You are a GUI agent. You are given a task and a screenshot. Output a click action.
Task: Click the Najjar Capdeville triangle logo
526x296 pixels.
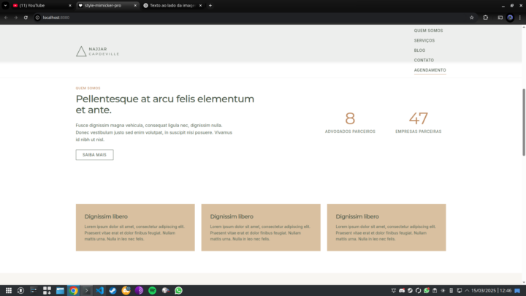[x=81, y=51]
